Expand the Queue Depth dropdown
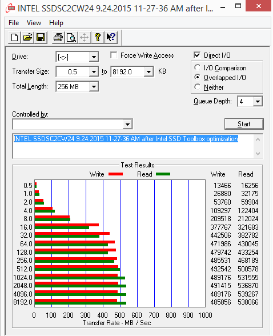 [258, 101]
